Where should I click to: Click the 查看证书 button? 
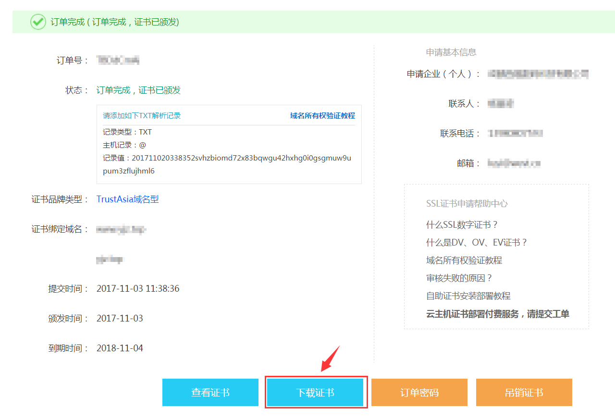point(210,392)
